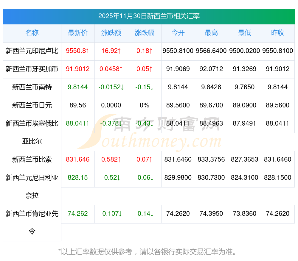Open the 新西兰币牙买加币 row name

pyautogui.click(x=32, y=69)
